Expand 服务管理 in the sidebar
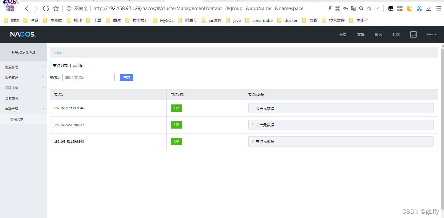 point(24,77)
